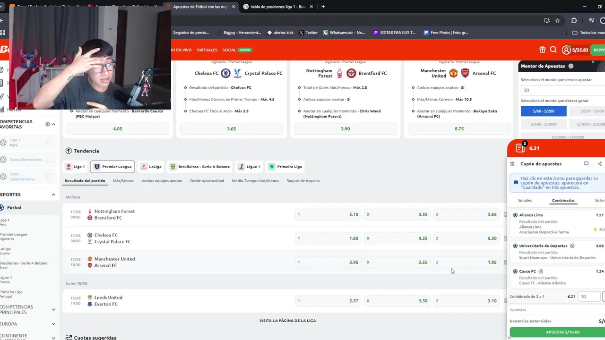Screen dimensions: 605x340
Task: Click the Manchester United crest in the top card
Action: click(453, 73)
